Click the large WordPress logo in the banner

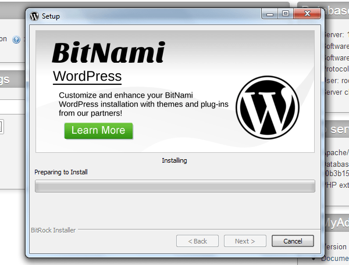(268, 108)
